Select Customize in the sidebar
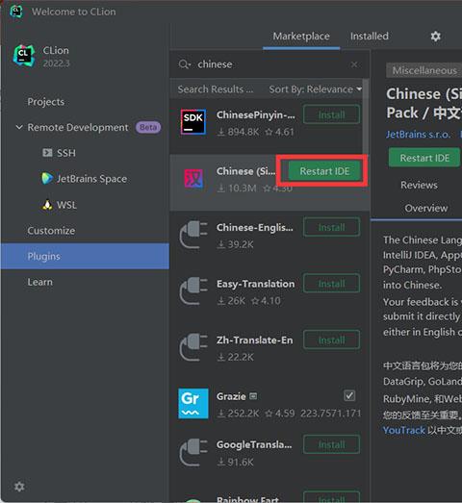Viewport: 462px width, 503px height. coord(51,230)
